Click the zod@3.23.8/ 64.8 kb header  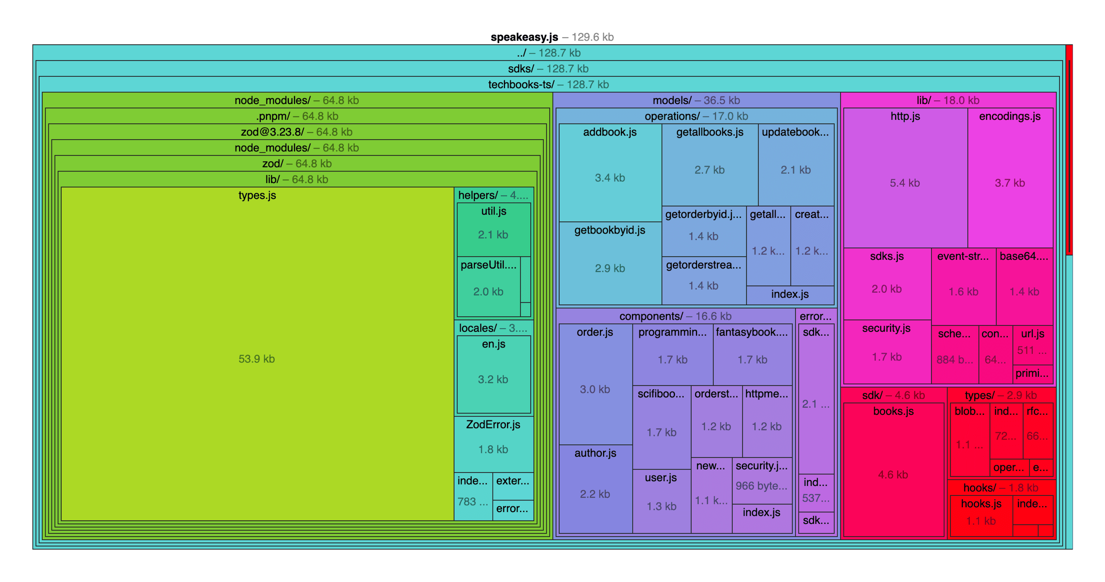(297, 132)
